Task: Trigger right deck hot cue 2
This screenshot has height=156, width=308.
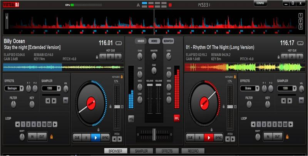Action: [x=292, y=57]
